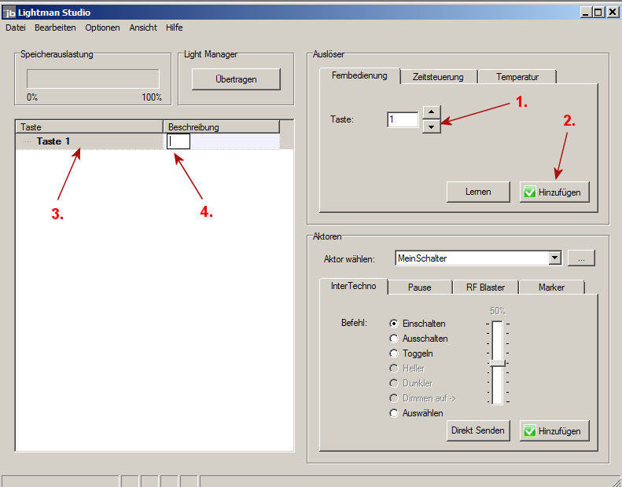Open the Optionen menu

[102, 27]
